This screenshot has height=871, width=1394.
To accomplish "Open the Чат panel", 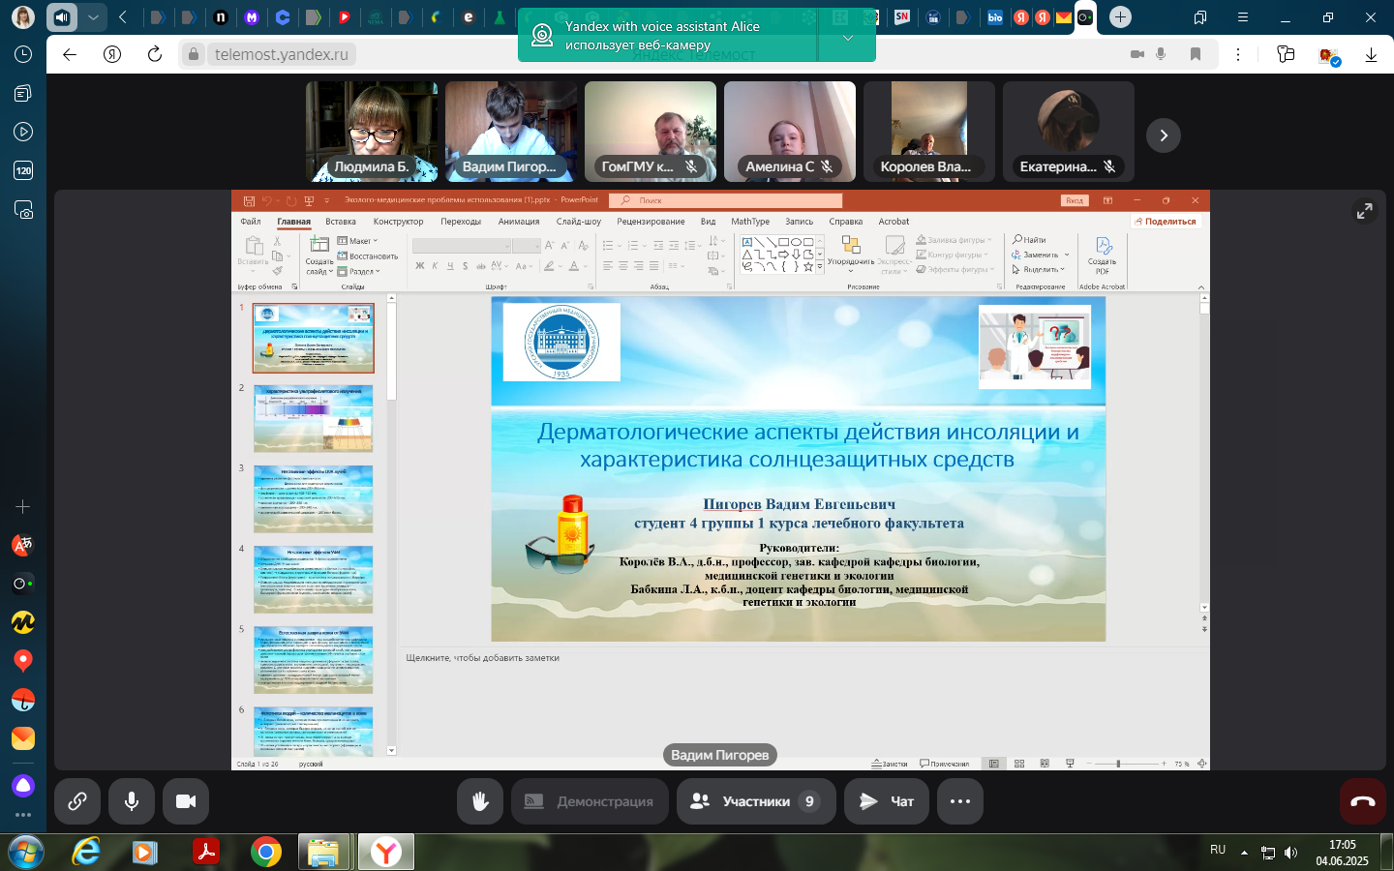I will (887, 801).
